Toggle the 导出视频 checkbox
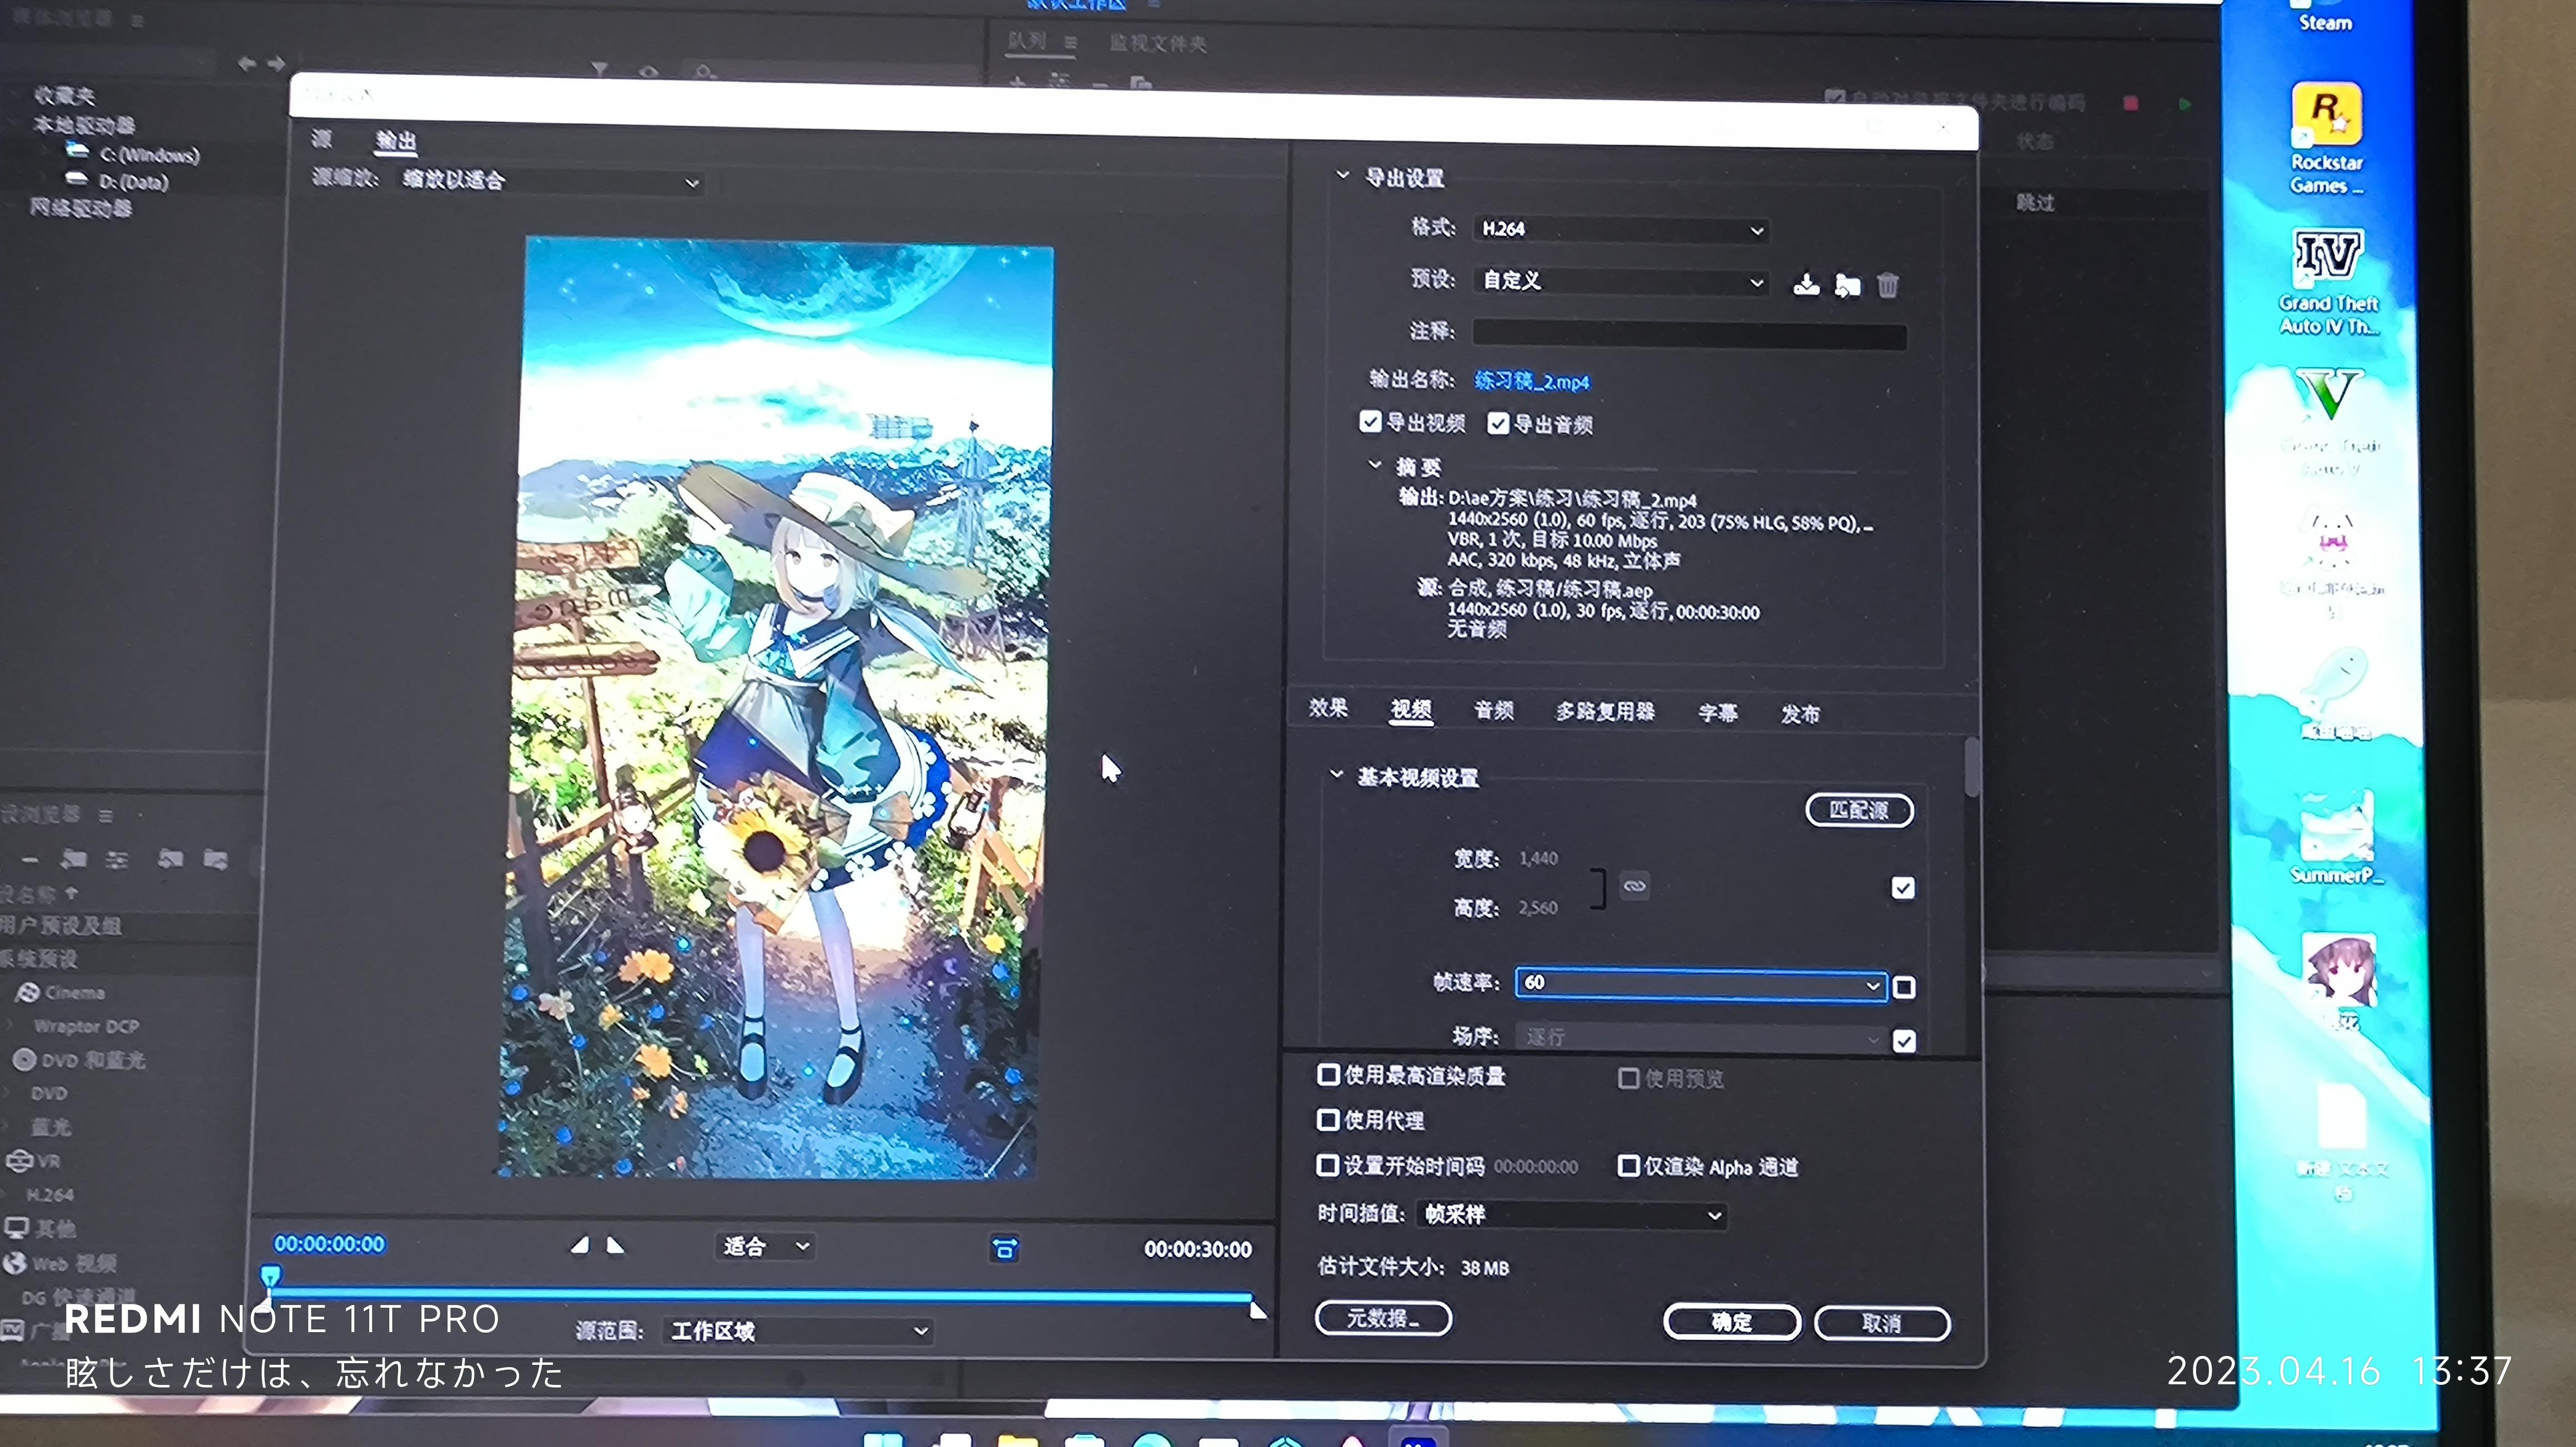 point(1370,422)
